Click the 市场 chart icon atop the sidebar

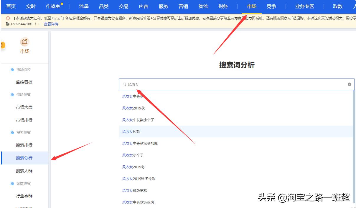coord(24,42)
